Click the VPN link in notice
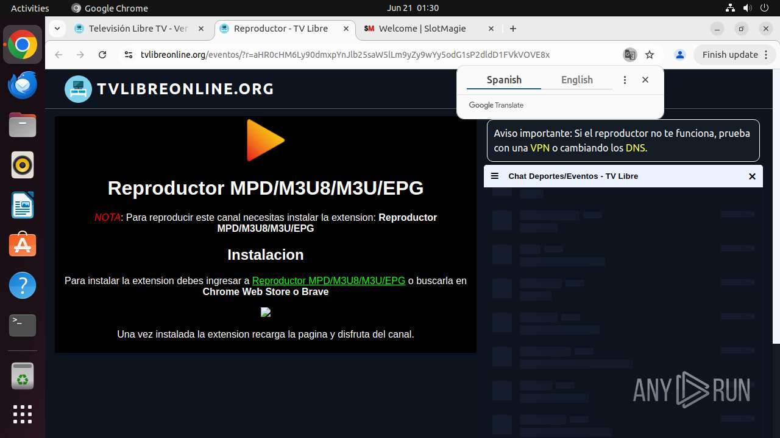 coord(540,148)
